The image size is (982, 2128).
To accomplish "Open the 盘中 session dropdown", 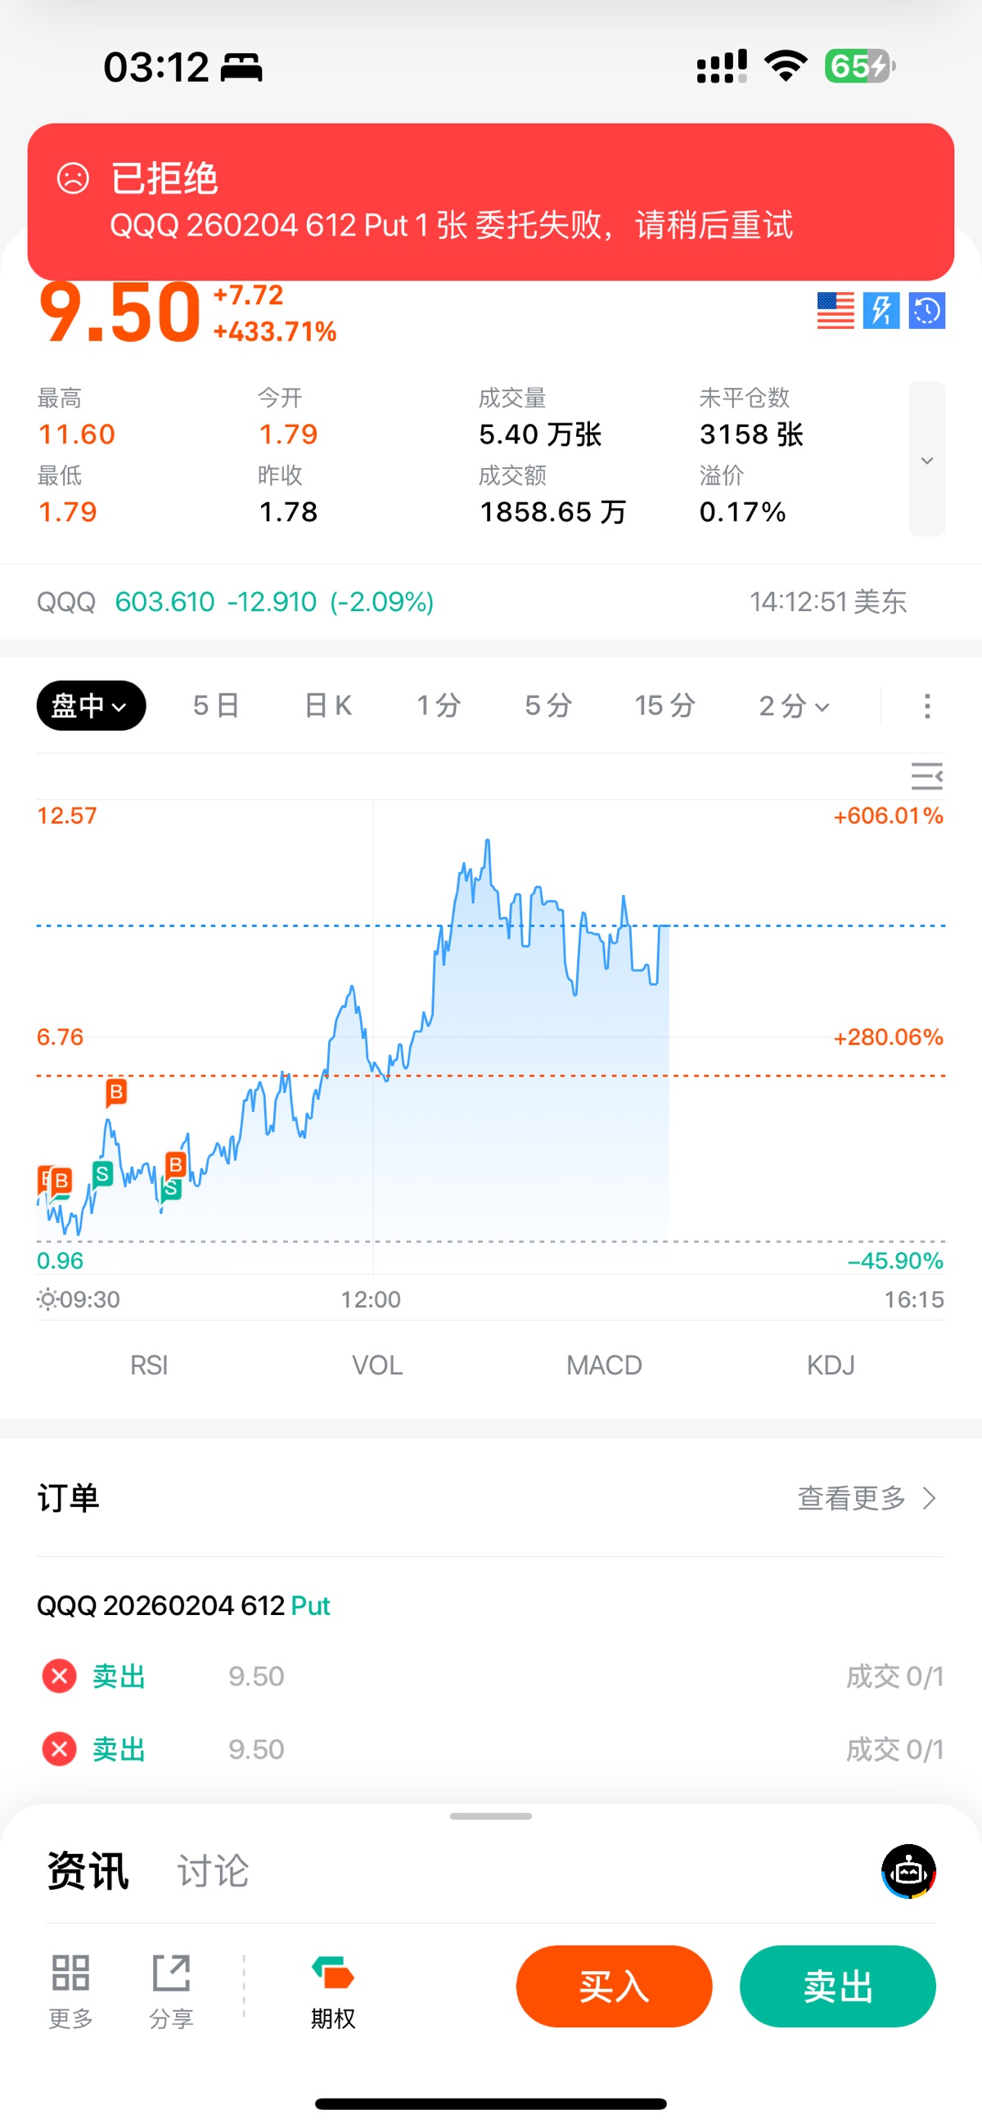I will [91, 706].
